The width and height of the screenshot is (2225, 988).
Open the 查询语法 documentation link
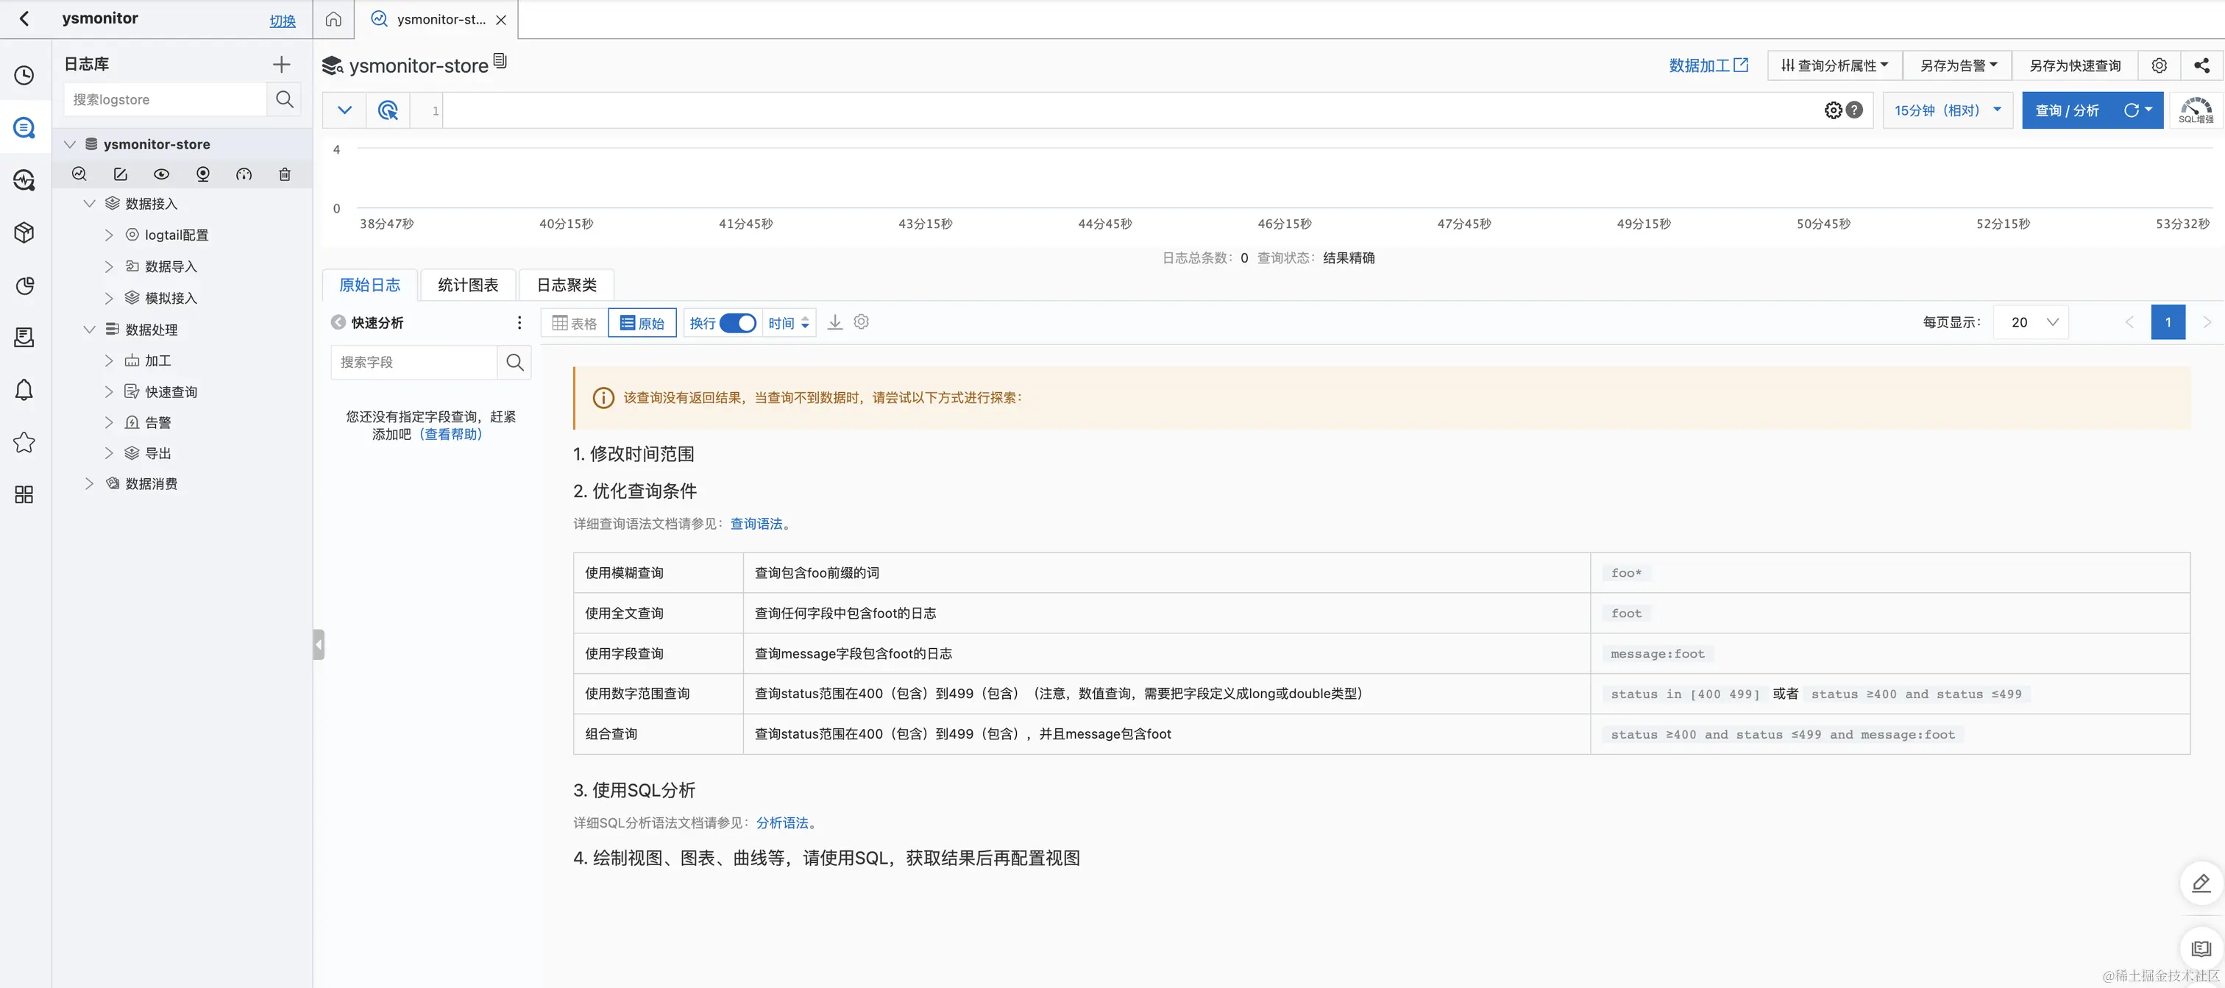(x=756, y=523)
